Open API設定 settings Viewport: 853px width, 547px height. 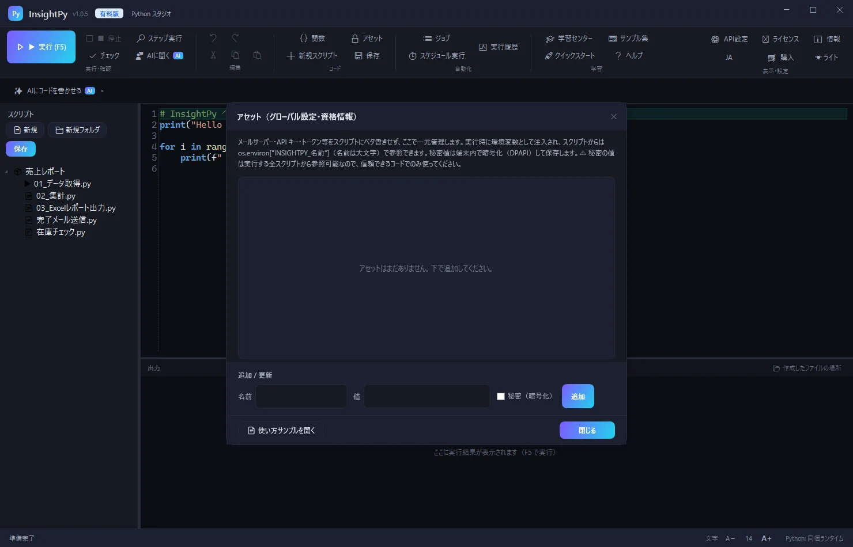(x=729, y=39)
